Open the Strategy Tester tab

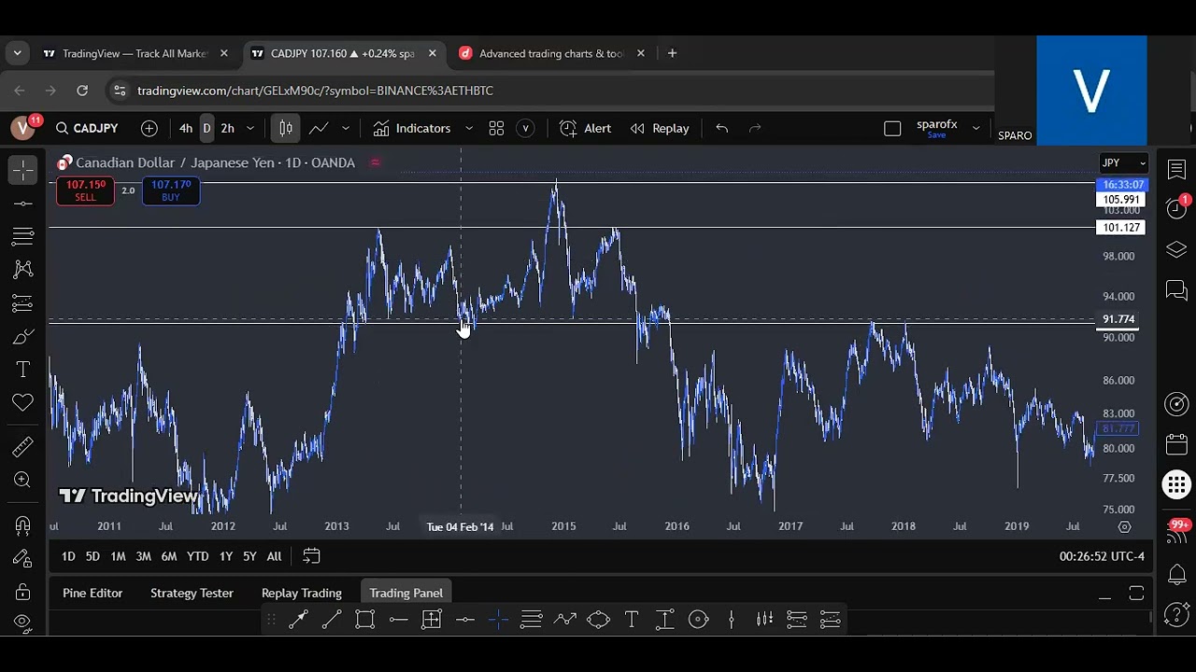point(192,594)
